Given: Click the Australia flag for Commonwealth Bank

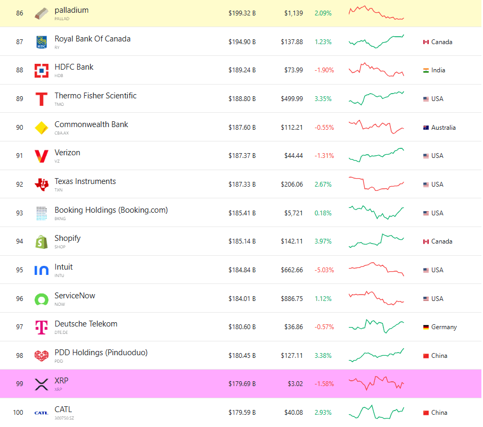Looking at the screenshot, I should [426, 128].
